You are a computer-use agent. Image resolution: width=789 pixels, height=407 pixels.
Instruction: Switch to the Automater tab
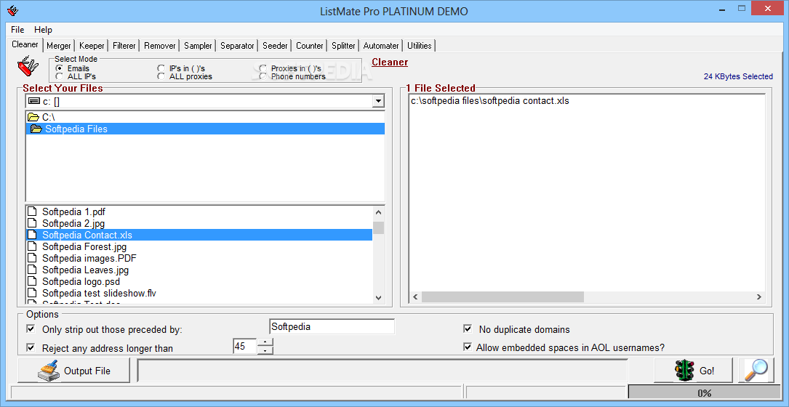pyautogui.click(x=381, y=46)
